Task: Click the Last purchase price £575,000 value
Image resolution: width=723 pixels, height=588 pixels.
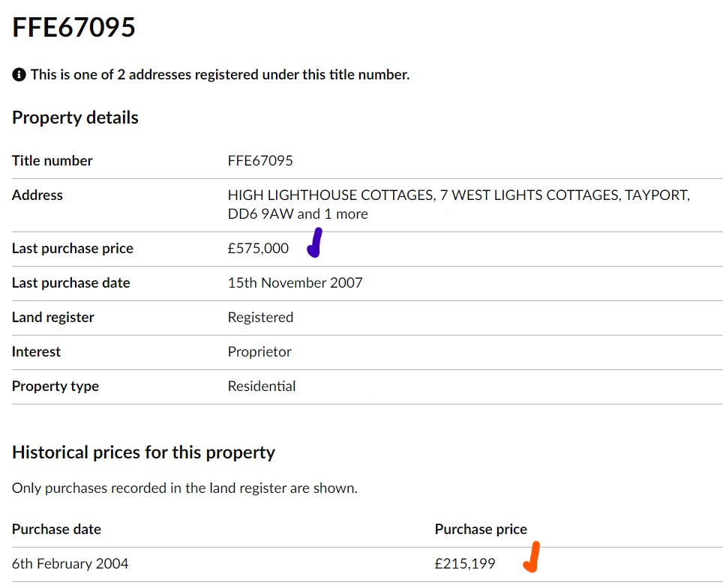Action: pyautogui.click(x=258, y=249)
